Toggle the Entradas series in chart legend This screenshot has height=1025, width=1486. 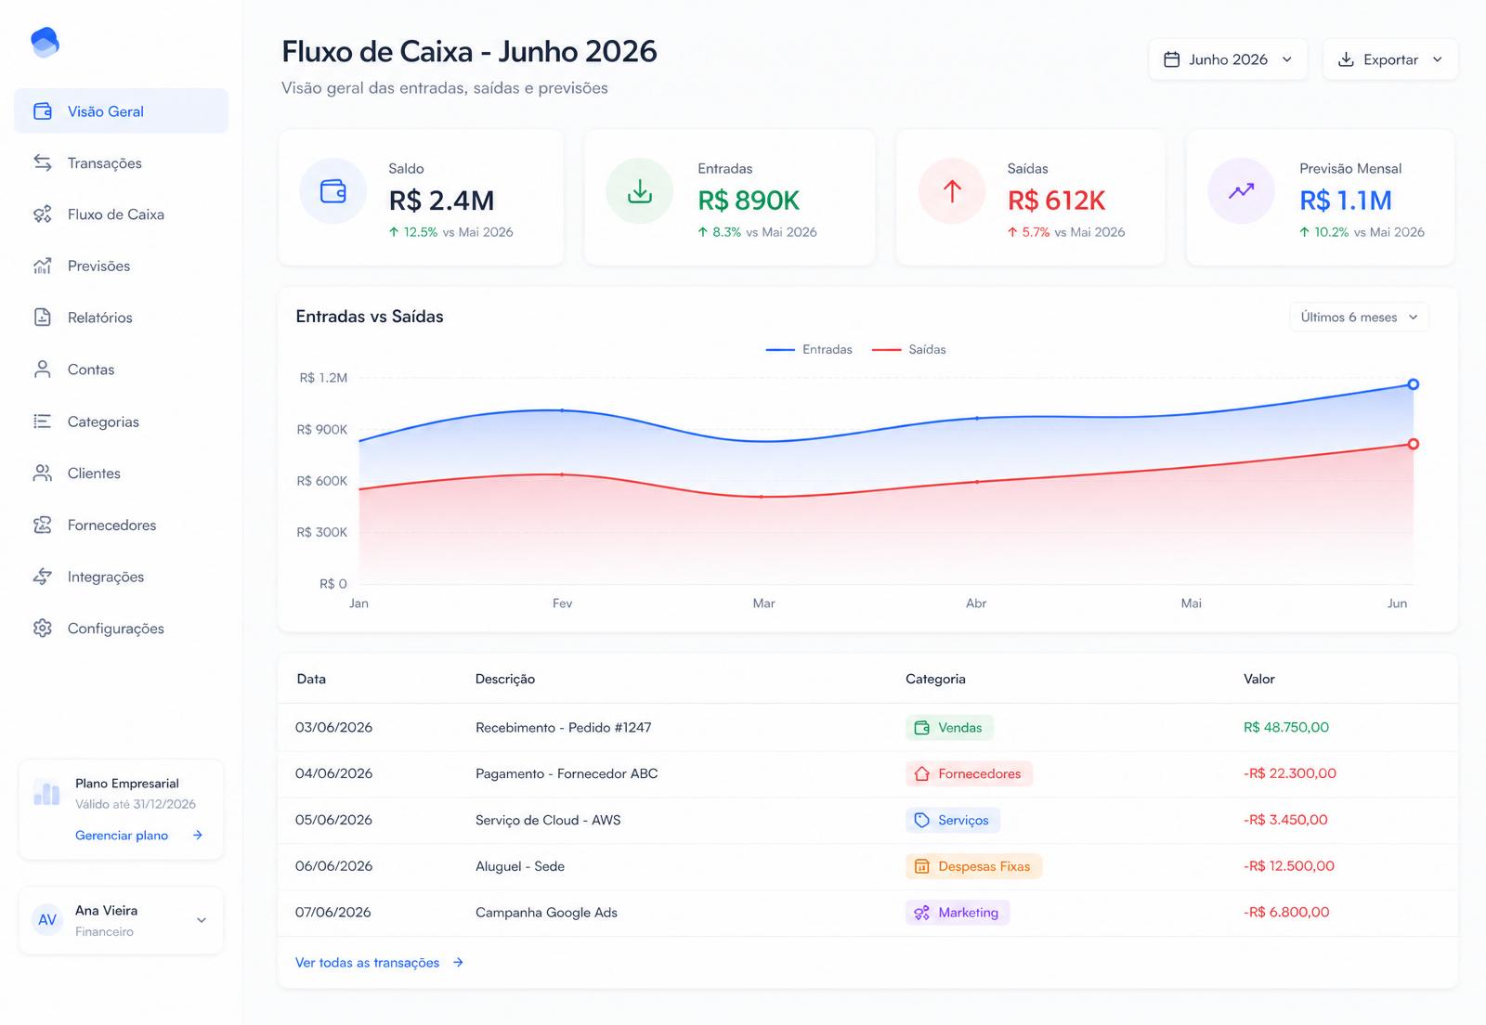pyautogui.click(x=809, y=349)
